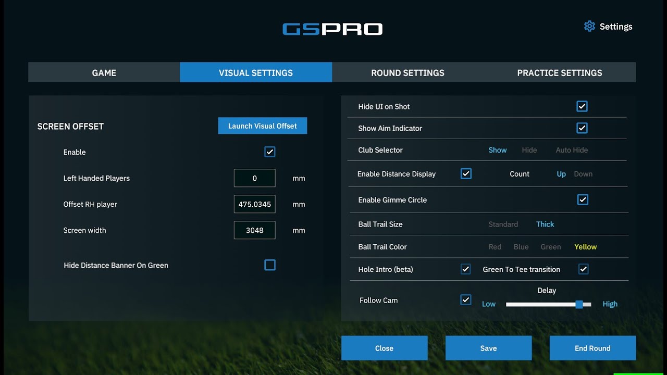Go to the PRACTICE SETTINGS tab
The height and width of the screenshot is (375, 667).
point(560,73)
